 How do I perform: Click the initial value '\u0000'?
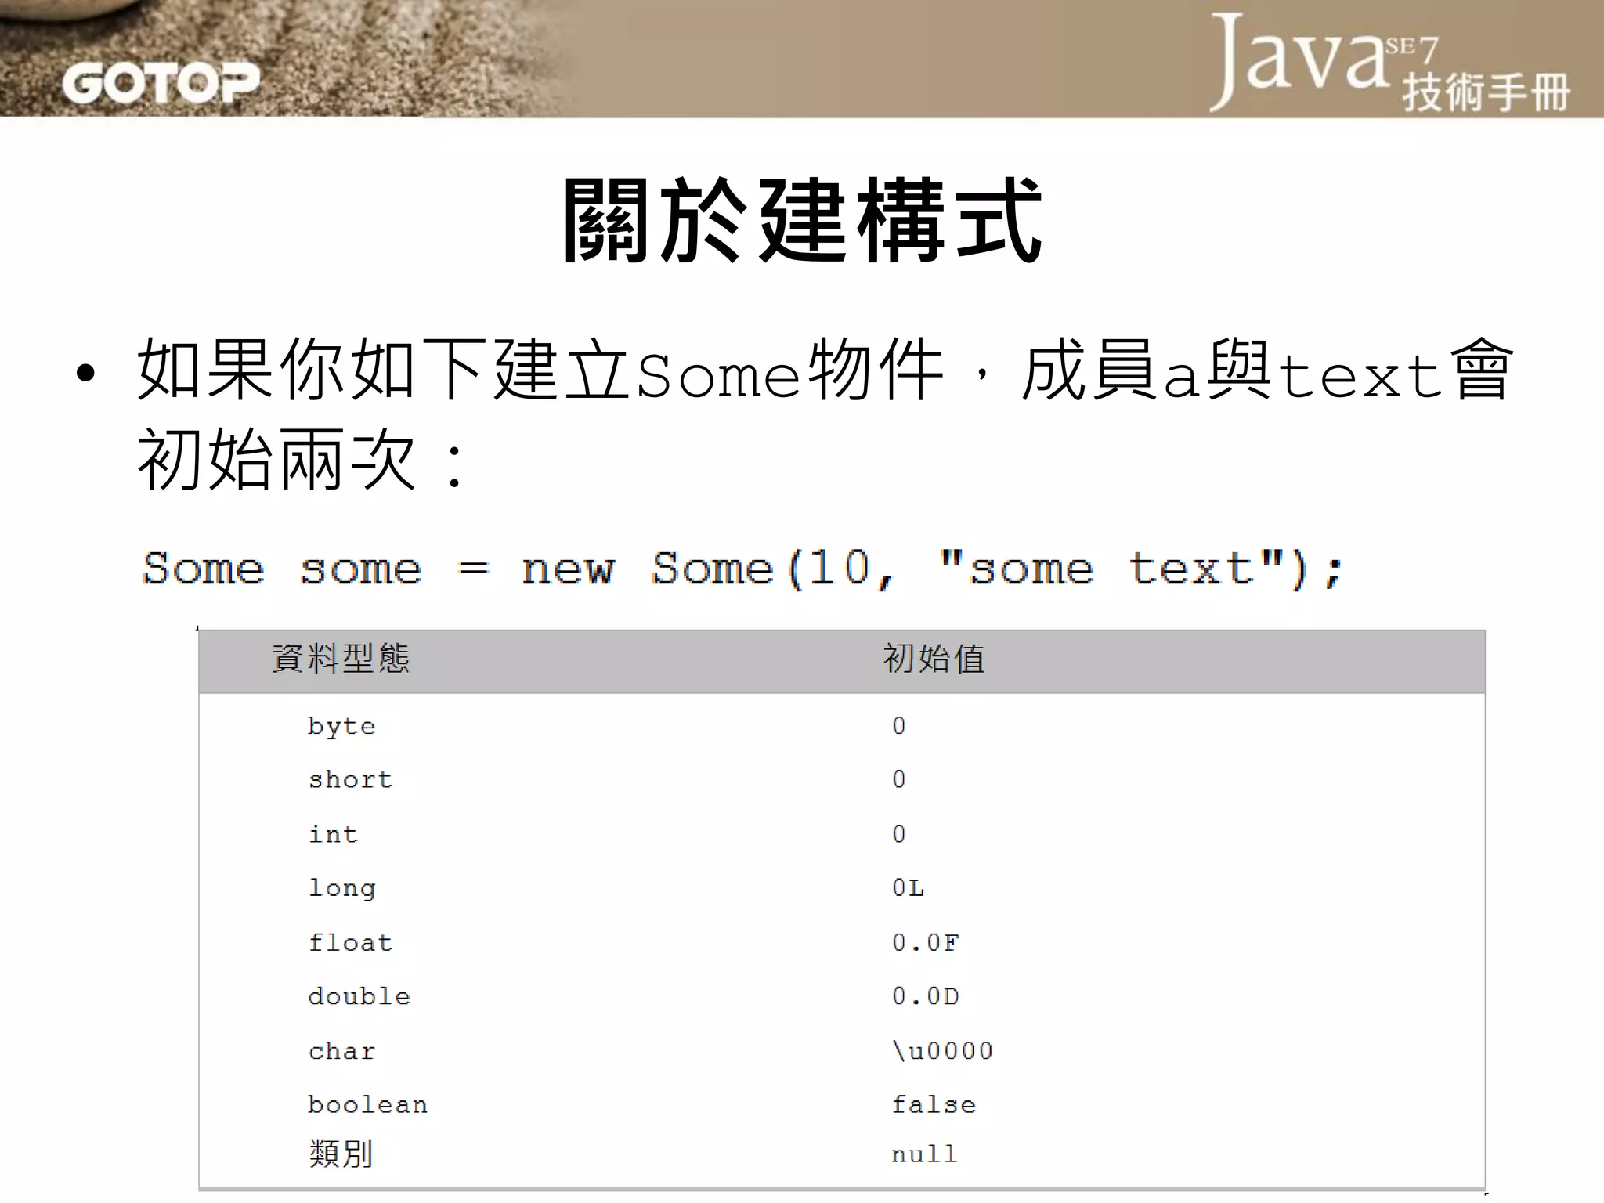coord(942,1050)
